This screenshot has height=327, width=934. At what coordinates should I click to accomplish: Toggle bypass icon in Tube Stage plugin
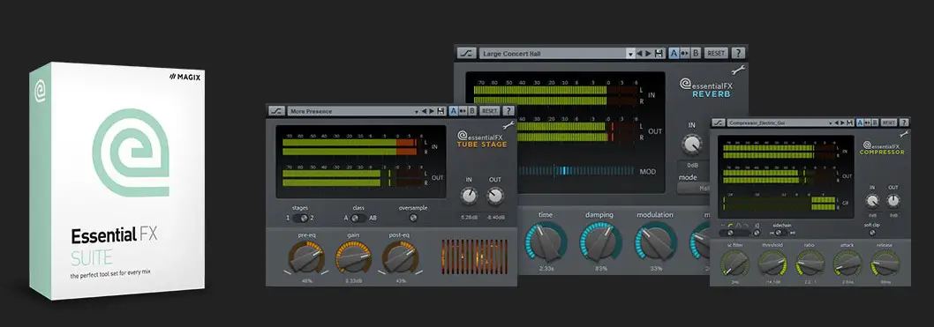tap(275, 110)
